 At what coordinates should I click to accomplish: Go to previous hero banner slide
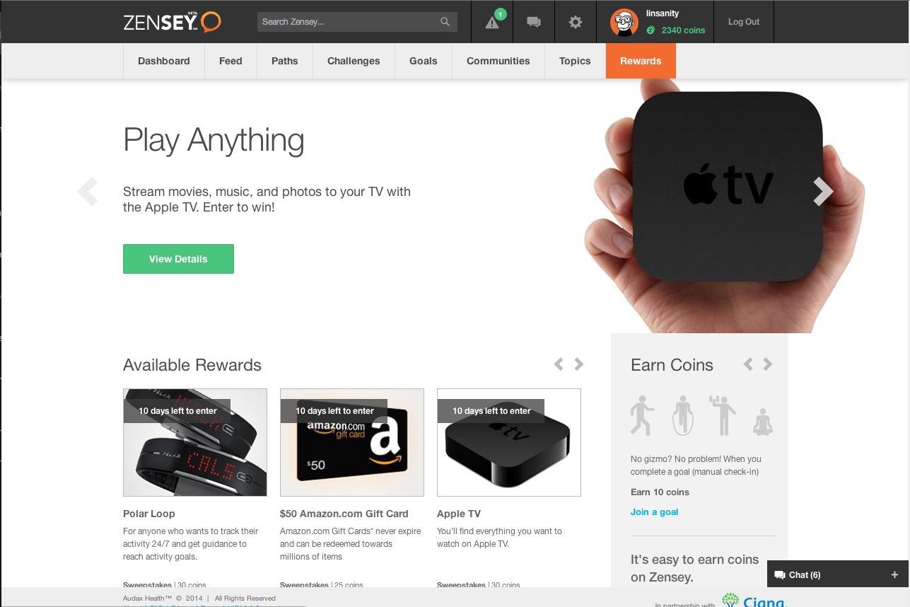[87, 191]
